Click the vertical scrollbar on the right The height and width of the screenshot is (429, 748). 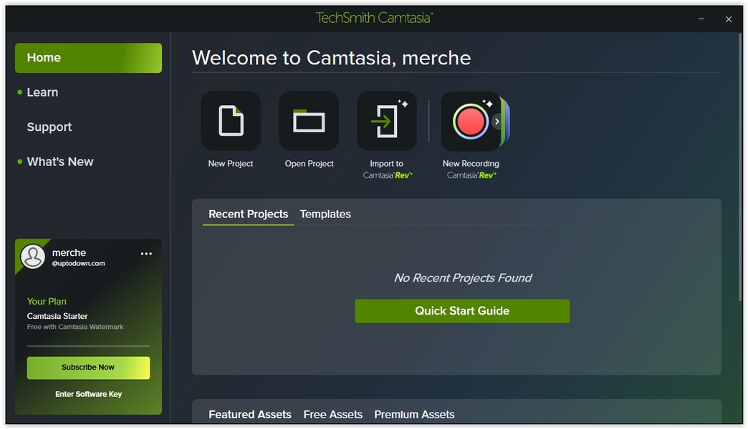pyautogui.click(x=740, y=167)
